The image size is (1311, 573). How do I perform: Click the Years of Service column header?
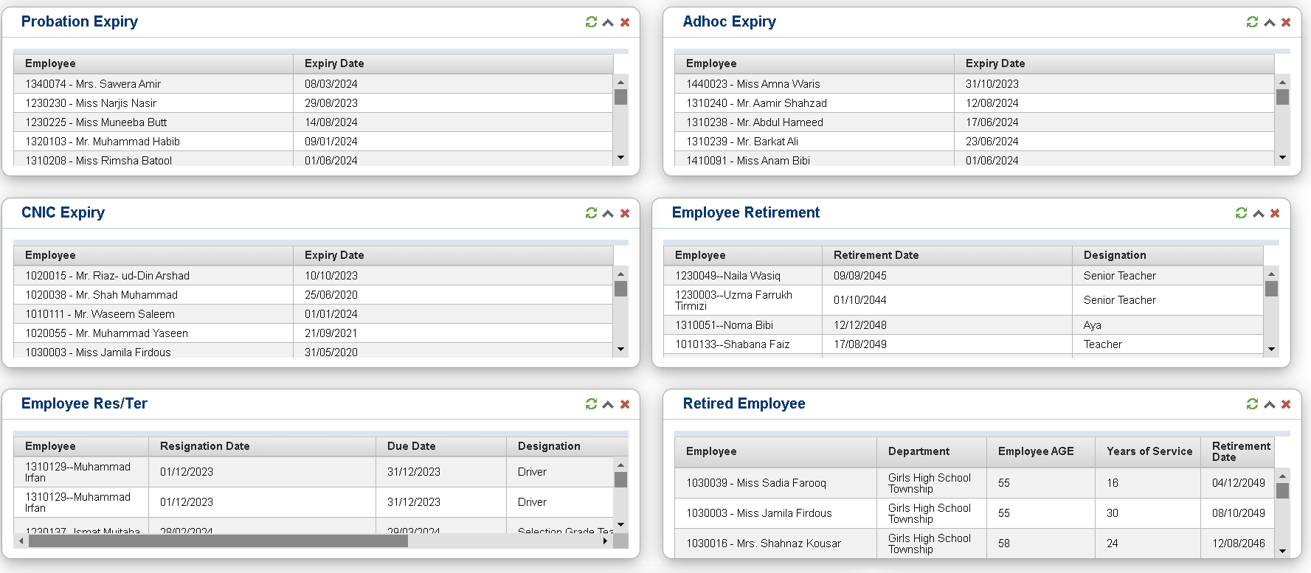pyautogui.click(x=1149, y=451)
